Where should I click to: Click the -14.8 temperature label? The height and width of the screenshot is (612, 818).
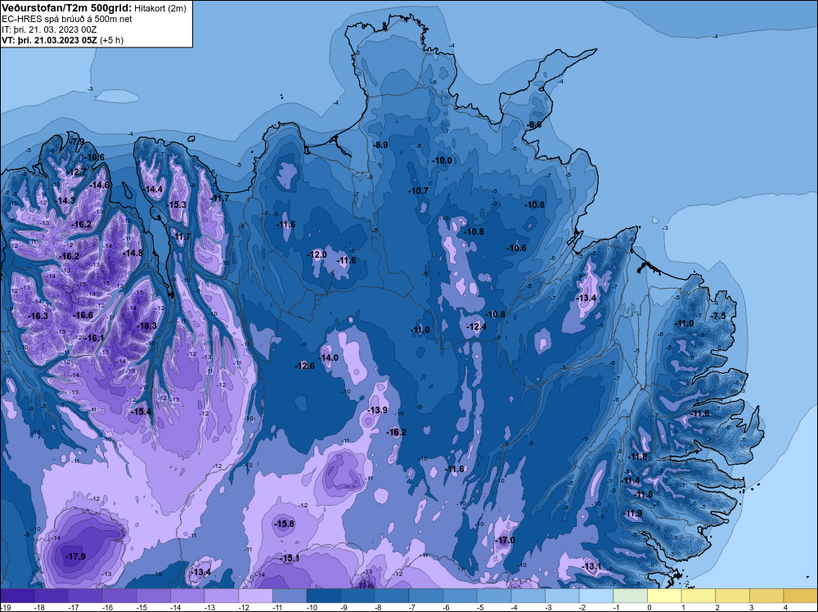click(133, 253)
